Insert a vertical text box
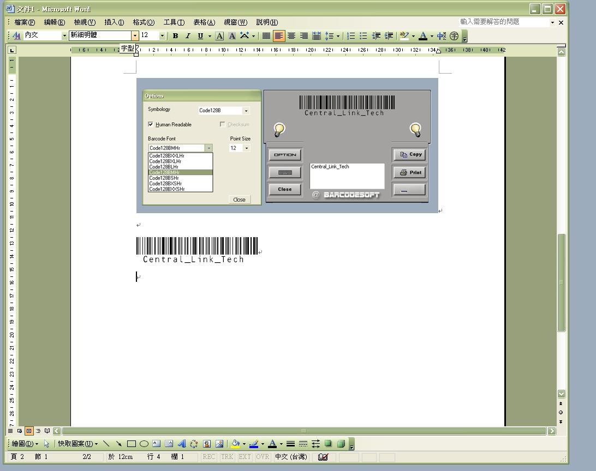The width and height of the screenshot is (596, 471). tap(169, 444)
